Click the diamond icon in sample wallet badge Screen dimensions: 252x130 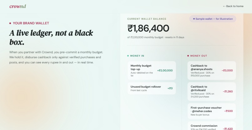[194, 19]
